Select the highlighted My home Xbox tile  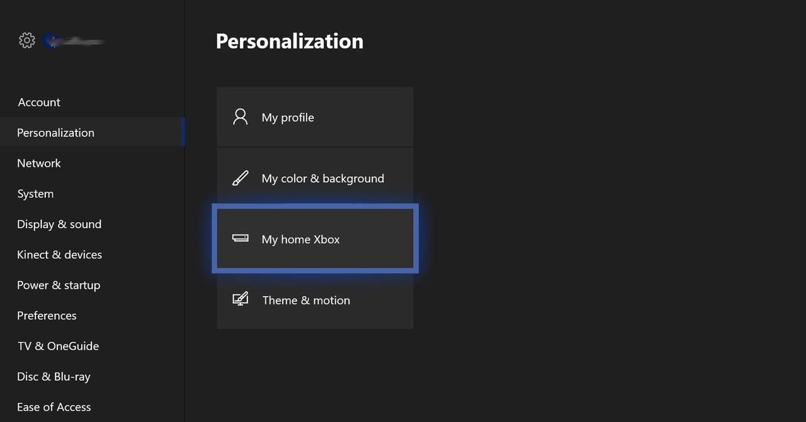(315, 239)
